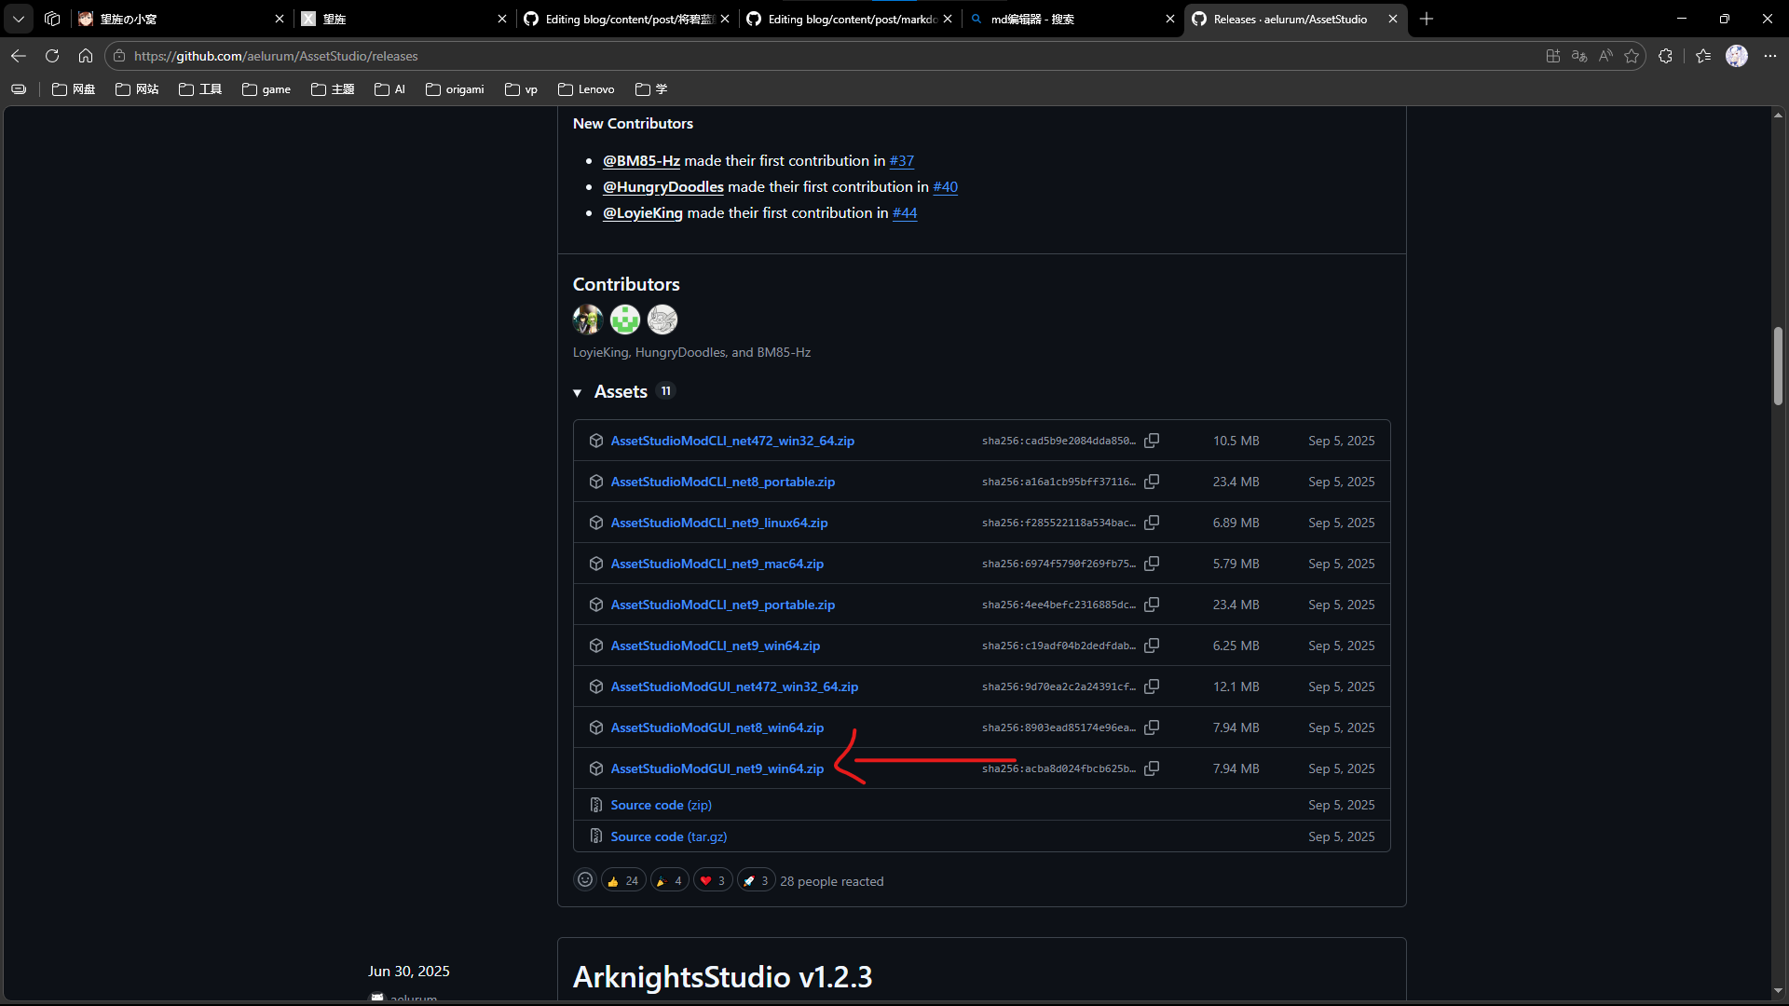Open the Edge profile avatar
Viewport: 1789px width, 1006px height.
click(1736, 56)
